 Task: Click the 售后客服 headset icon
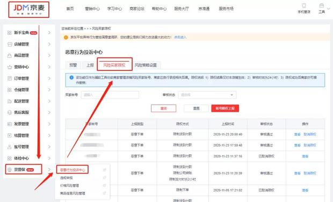point(9,112)
